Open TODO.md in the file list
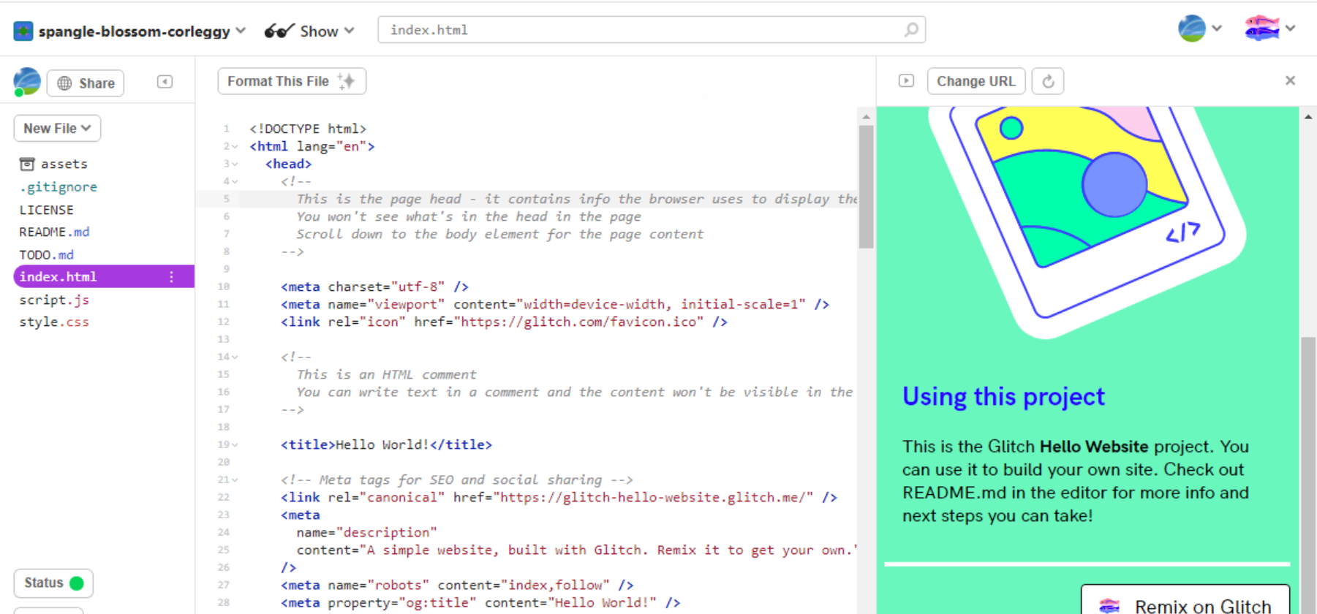The image size is (1317, 614). pos(46,254)
